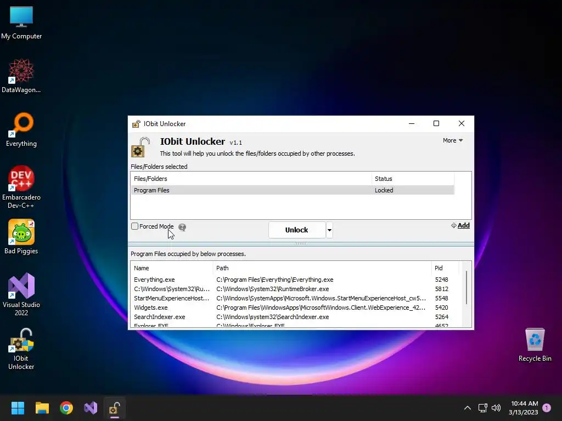Open My Computer desktop icon
562x421 pixels.
coord(21,22)
